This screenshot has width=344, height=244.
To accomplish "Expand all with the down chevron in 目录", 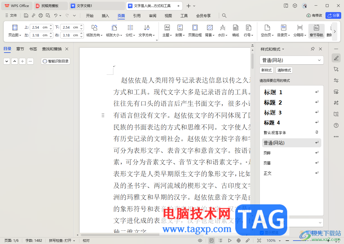I will (x=7, y=61).
